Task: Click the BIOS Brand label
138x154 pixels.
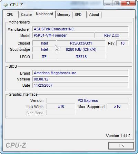Action: tap(25, 73)
